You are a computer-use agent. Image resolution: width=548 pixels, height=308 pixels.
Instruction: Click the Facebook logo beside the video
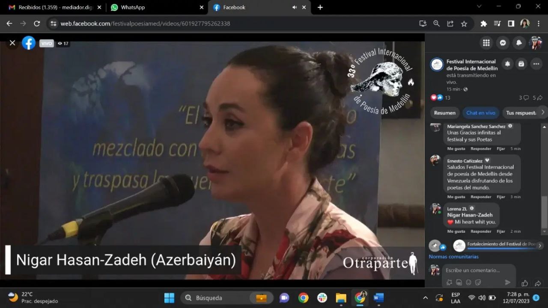coord(29,43)
